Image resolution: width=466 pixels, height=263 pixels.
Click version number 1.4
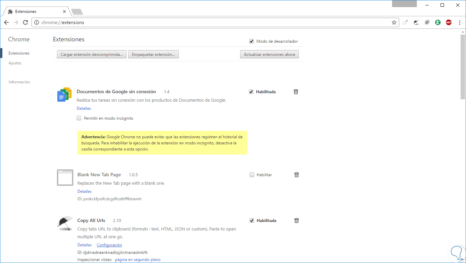pyautogui.click(x=167, y=92)
